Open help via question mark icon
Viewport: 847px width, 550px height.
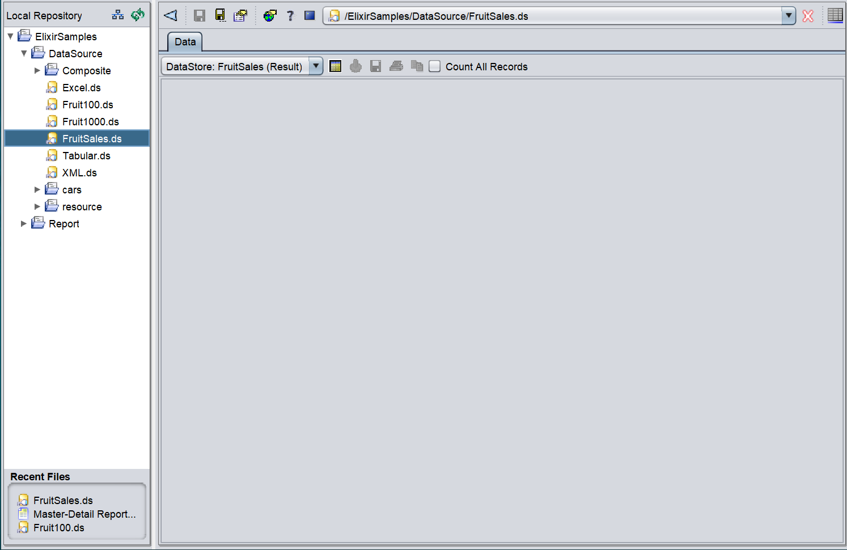coord(290,15)
